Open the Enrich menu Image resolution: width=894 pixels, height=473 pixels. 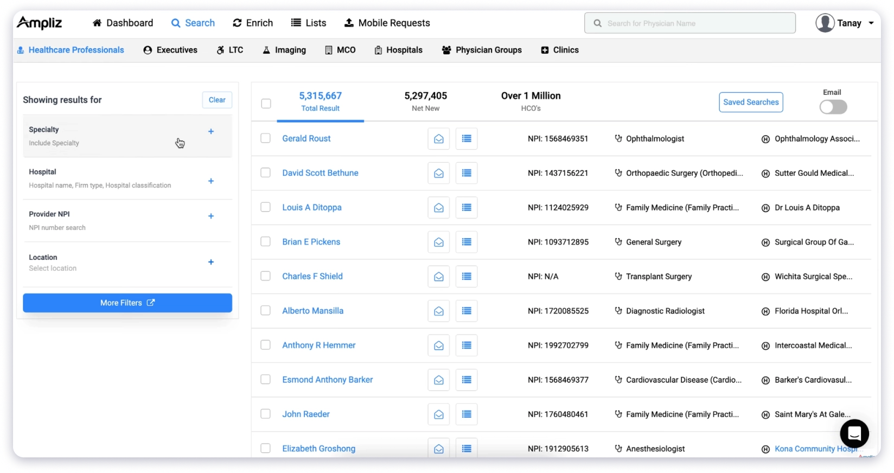coord(253,23)
